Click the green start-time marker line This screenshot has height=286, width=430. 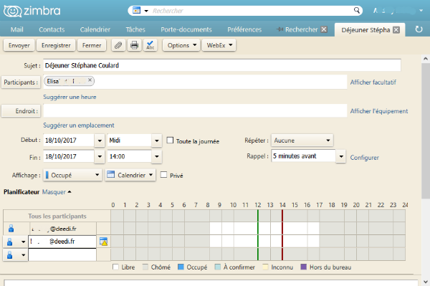[x=258, y=235]
